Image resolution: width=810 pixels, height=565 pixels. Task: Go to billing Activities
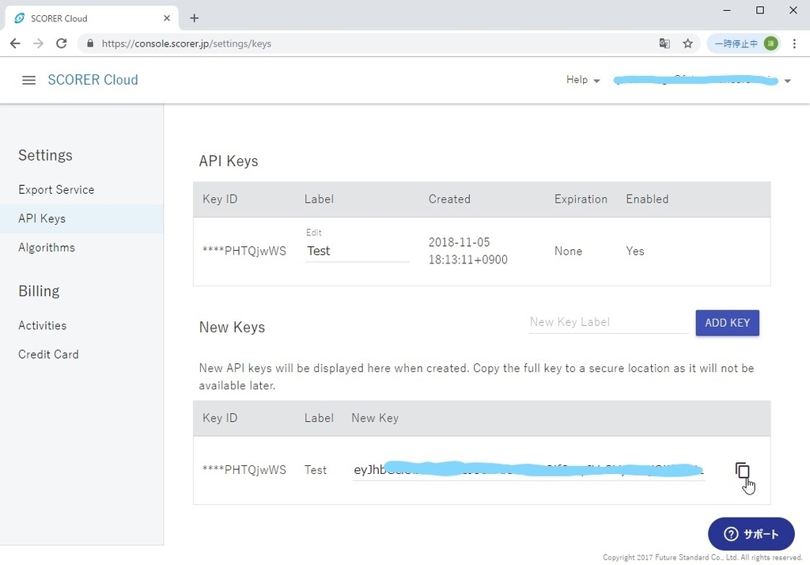pos(43,326)
